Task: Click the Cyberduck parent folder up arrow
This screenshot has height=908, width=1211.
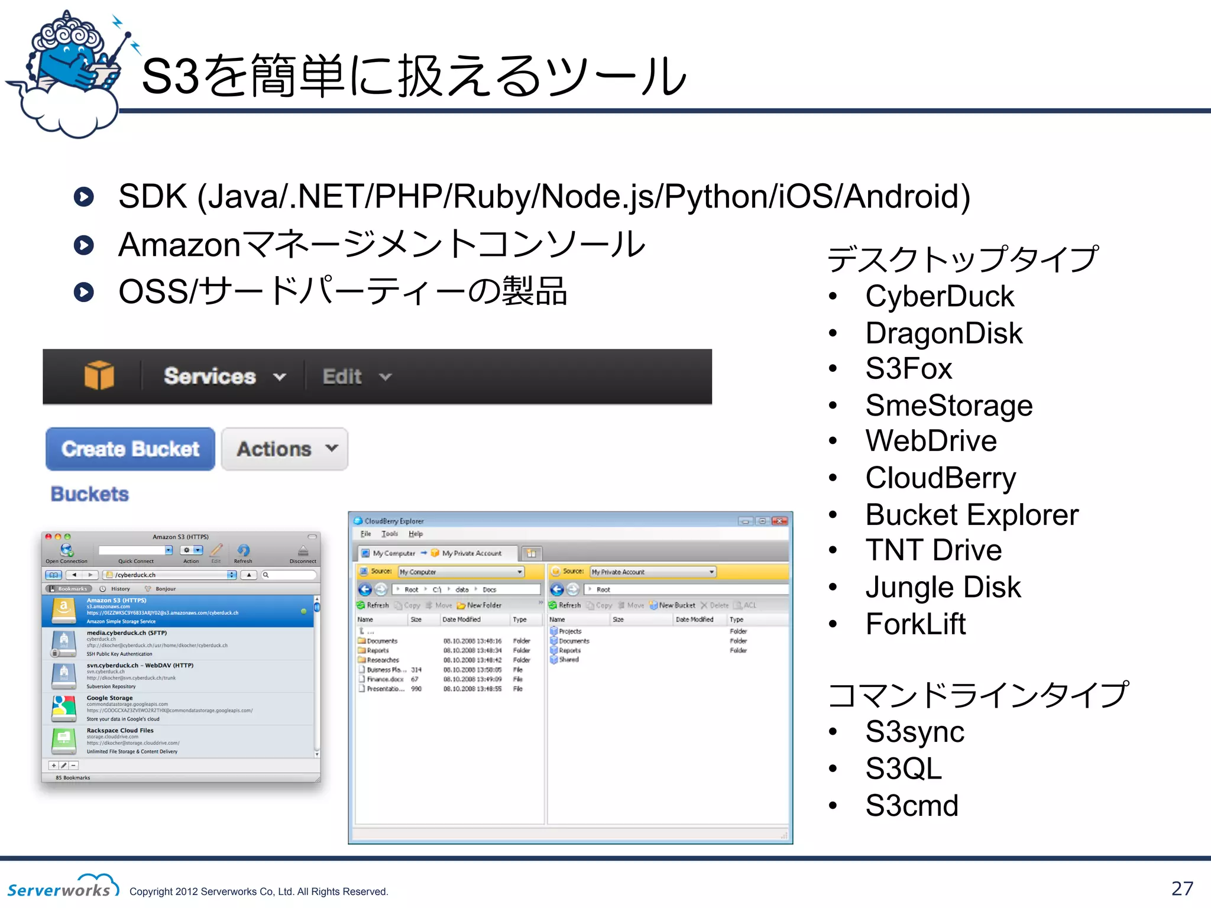Action: coord(249,575)
